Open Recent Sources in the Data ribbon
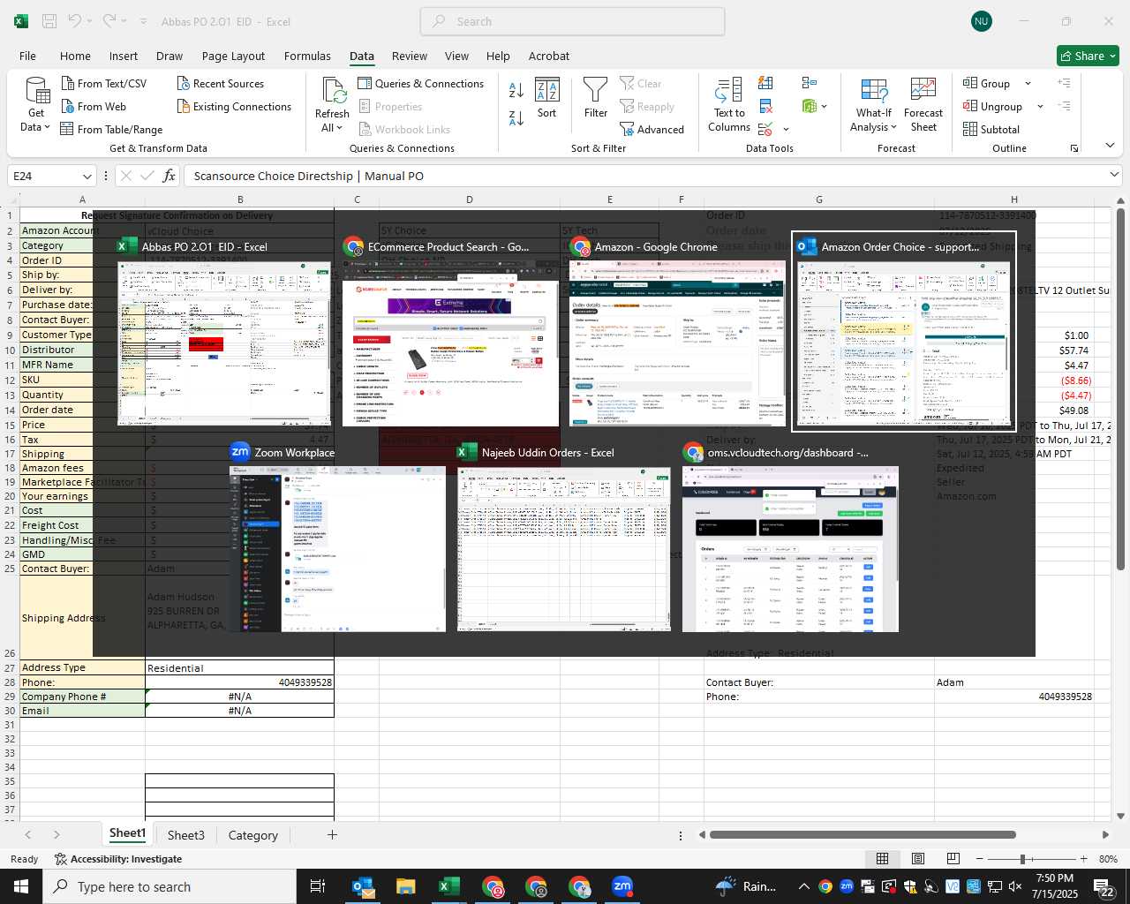The width and height of the screenshot is (1130, 904). 221,83
